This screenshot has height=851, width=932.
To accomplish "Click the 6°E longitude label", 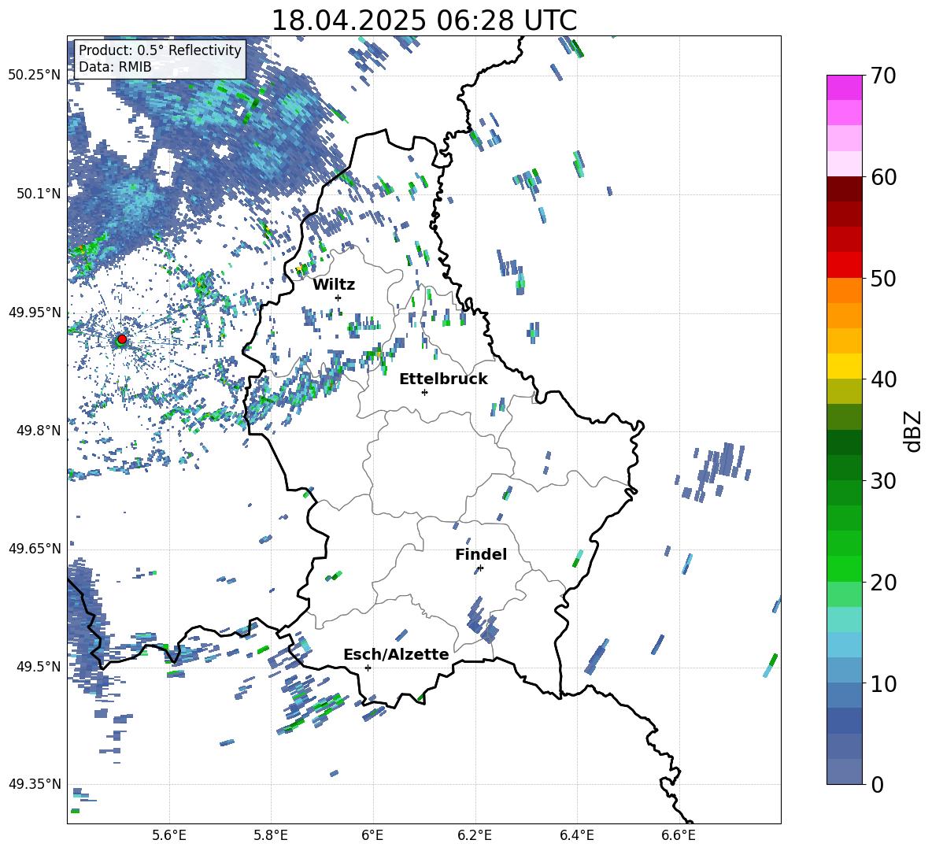I will pos(372,835).
